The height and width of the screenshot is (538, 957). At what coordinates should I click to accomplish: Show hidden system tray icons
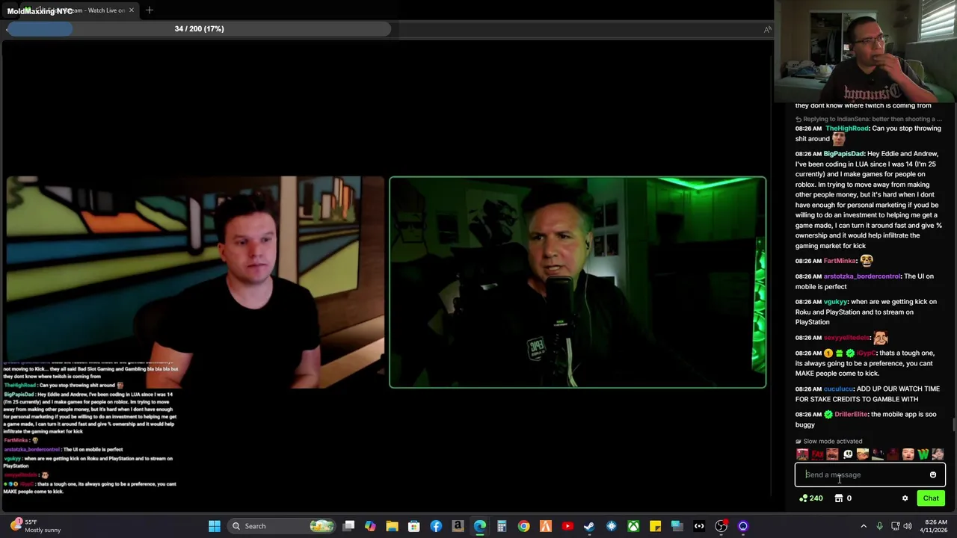point(864,526)
